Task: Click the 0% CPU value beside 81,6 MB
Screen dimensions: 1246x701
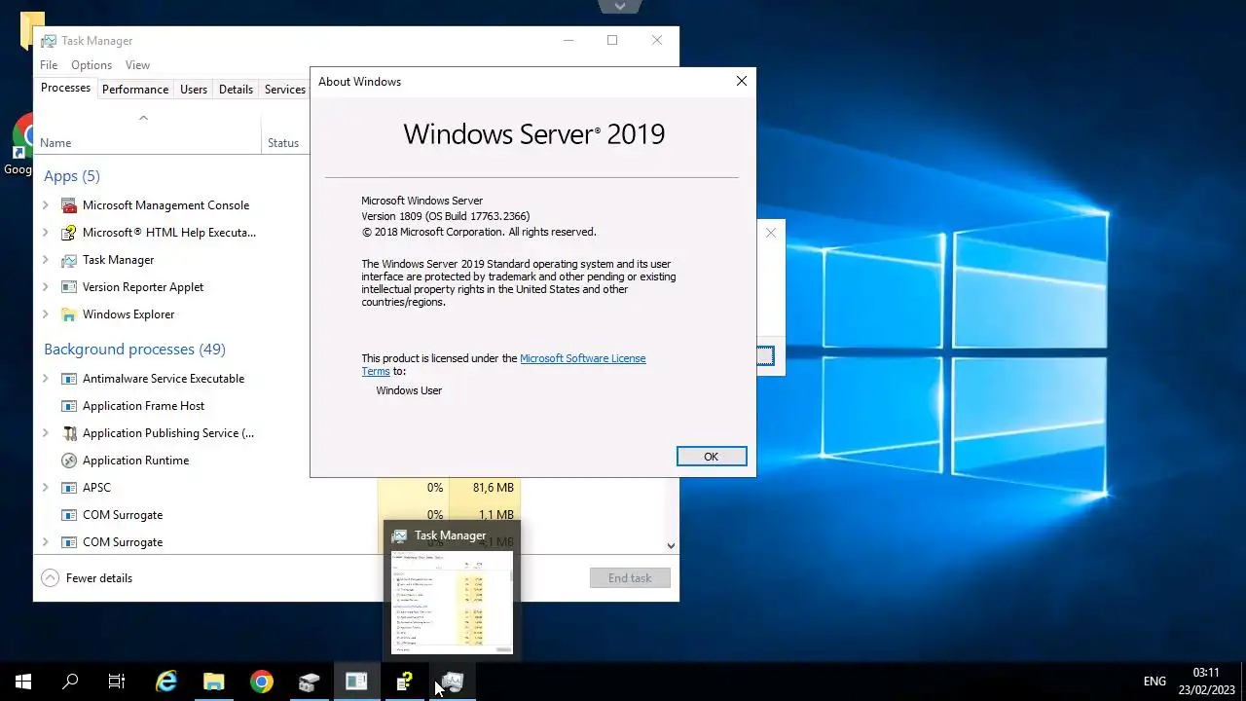Action: tap(435, 488)
